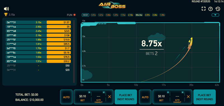Toggle left AUTO bet button
This screenshot has height=106, width=224.
pyautogui.click(x=66, y=97)
